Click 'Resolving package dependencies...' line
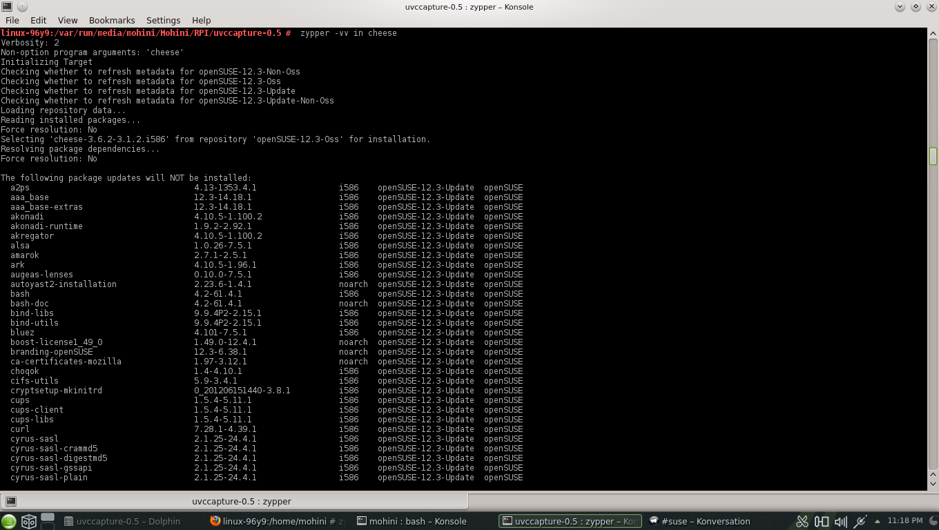The image size is (939, 530). [x=80, y=149]
